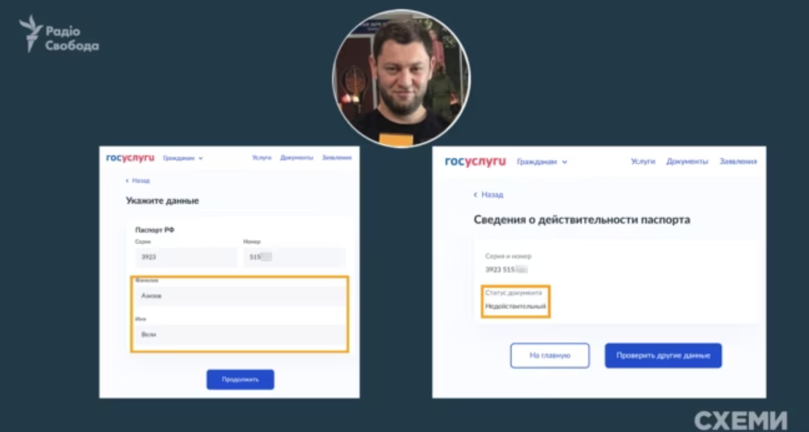Click the СХЕМИ watermark logo
This screenshot has width=809, height=432.
(740, 419)
